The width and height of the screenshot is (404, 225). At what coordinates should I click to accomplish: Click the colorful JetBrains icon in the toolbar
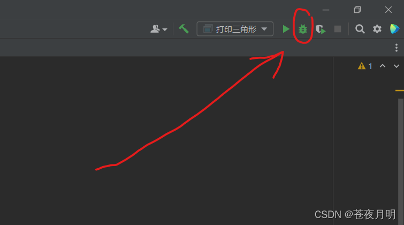point(394,29)
